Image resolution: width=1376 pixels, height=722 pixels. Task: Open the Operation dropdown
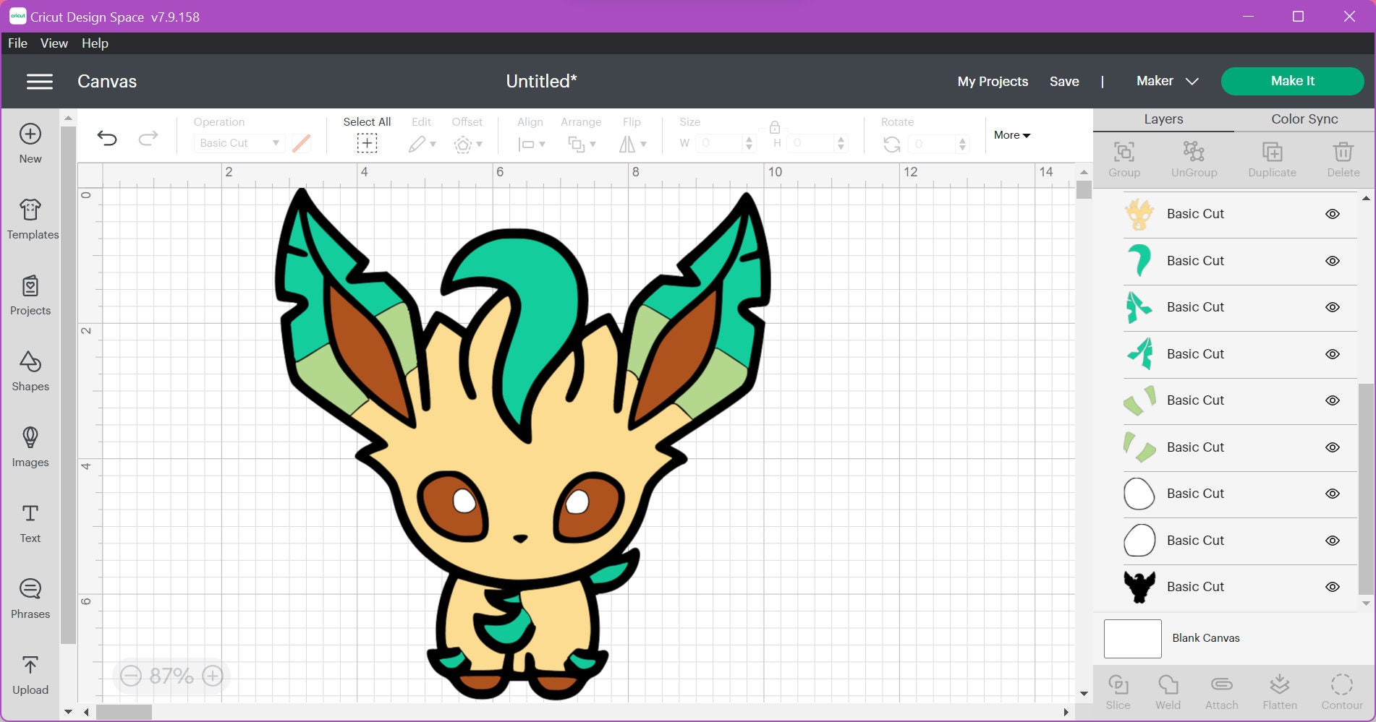coord(239,143)
